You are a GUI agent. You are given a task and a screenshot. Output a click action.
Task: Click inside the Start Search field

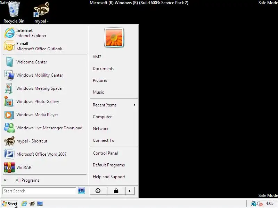click(x=39, y=191)
